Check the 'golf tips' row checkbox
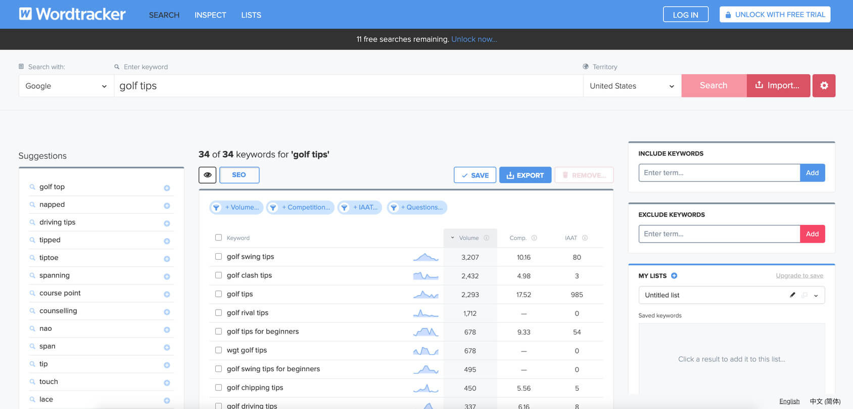This screenshot has width=853, height=409. pyautogui.click(x=218, y=294)
